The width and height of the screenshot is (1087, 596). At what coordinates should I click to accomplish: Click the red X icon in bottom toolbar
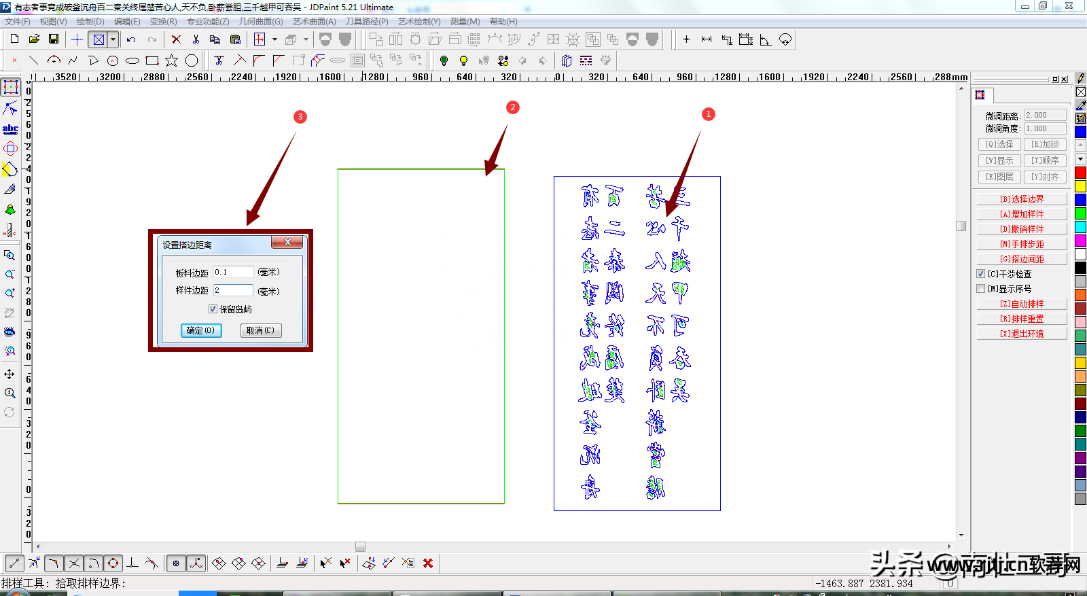pyautogui.click(x=428, y=563)
